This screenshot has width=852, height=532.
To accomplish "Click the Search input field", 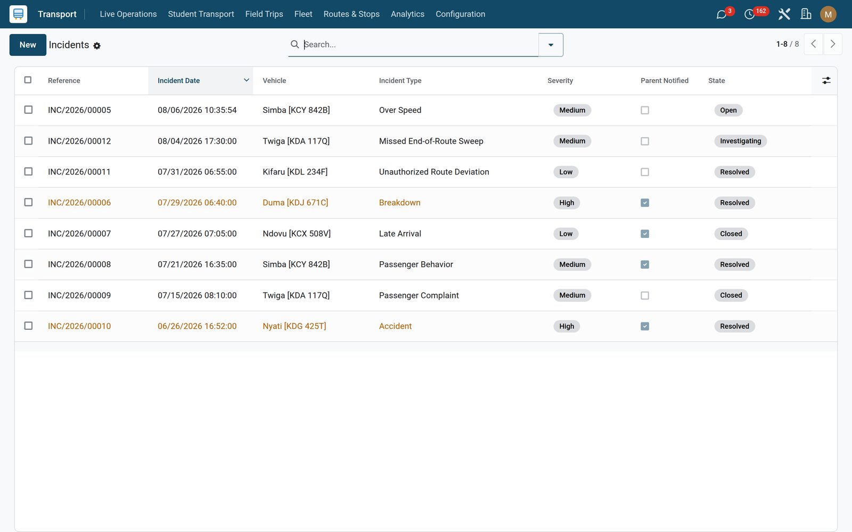I will (420, 45).
